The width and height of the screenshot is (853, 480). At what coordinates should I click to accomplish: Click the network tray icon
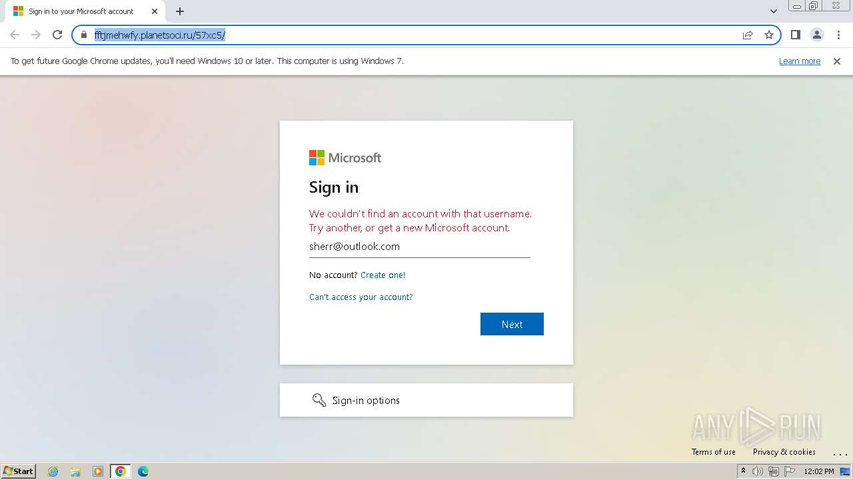(x=774, y=471)
